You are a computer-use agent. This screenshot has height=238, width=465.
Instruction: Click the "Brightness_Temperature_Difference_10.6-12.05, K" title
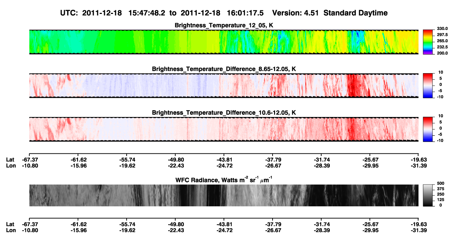tap(224, 112)
